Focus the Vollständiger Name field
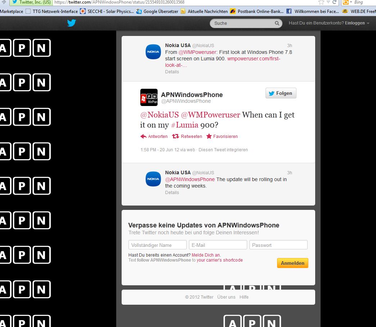The width and height of the screenshot is (376, 327). click(158, 245)
